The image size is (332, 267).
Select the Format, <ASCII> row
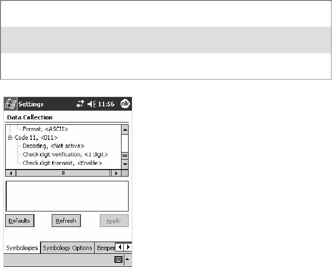coord(45,129)
